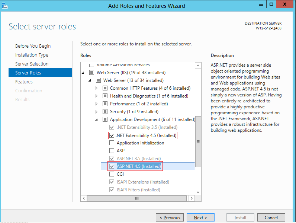This screenshot has width=296, height=223.
Task: Click the horizontal scroll left arrow
Action: pyautogui.click(x=84, y=198)
